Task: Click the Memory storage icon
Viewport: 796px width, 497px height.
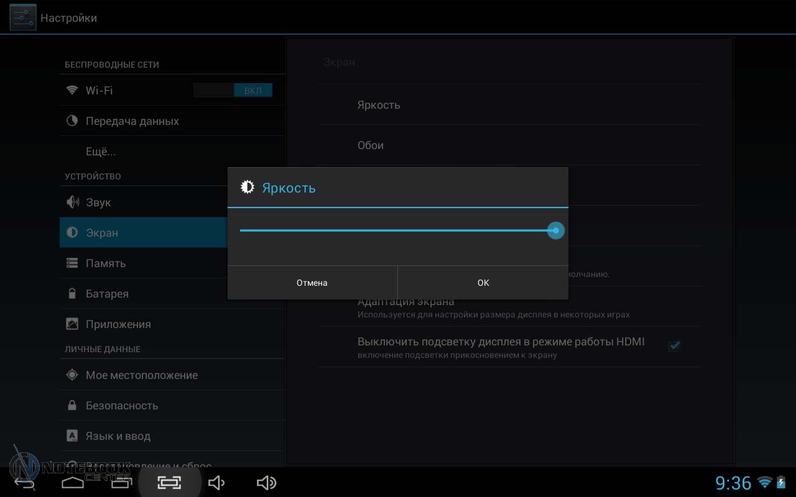Action: 72,263
